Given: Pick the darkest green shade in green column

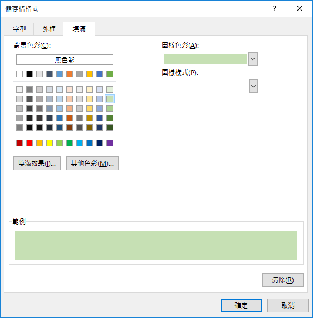Looking at the screenshot, I should (110, 127).
